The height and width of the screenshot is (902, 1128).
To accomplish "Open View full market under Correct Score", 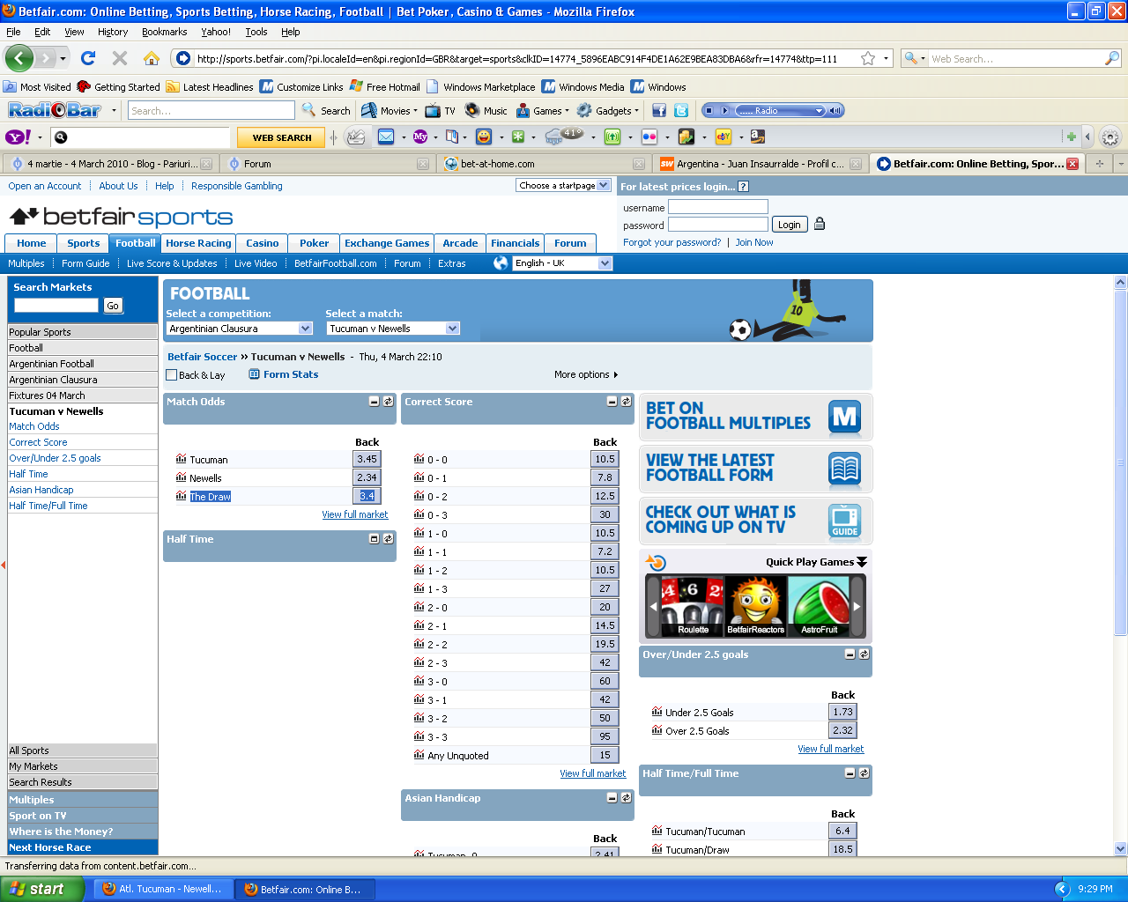I will coord(593,773).
